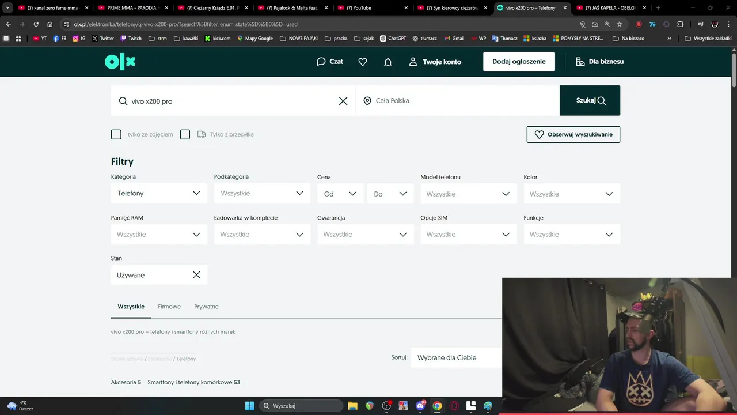
Task: Click Dodaj ogłoszenie button
Action: coord(519,62)
